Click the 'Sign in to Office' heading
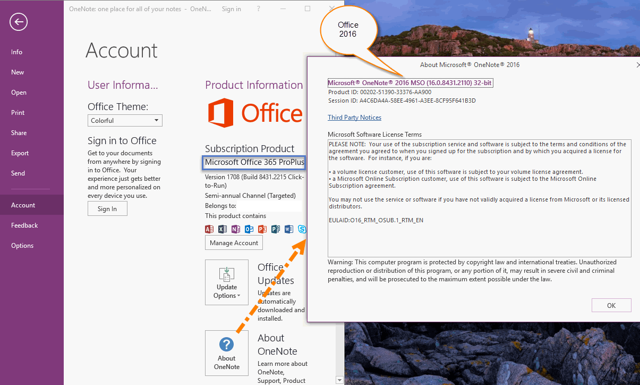640x385 pixels. coord(122,141)
